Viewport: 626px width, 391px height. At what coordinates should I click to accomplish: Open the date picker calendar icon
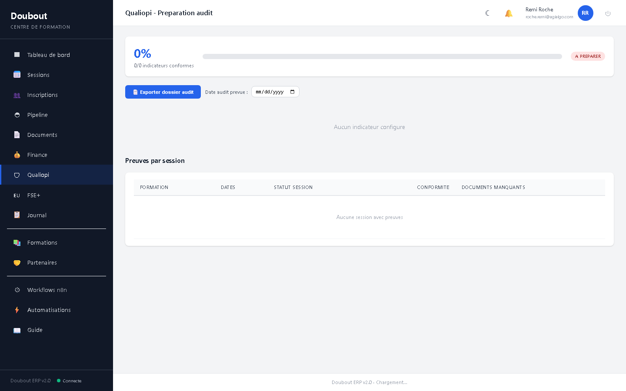coord(292,92)
